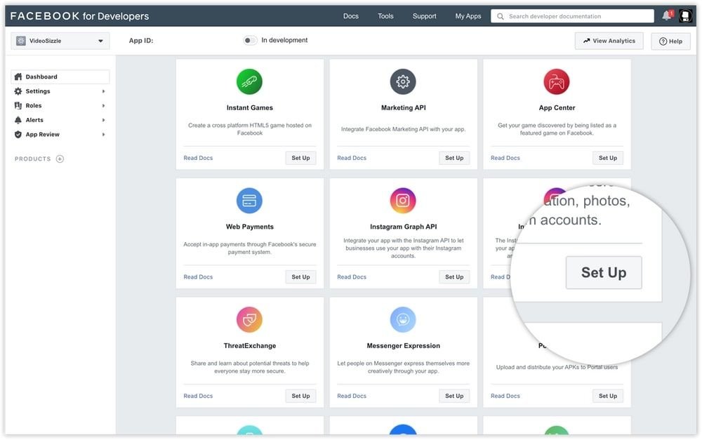The height and width of the screenshot is (440, 702).
Task: Click the PRODUCTS section label
Action: 33,159
